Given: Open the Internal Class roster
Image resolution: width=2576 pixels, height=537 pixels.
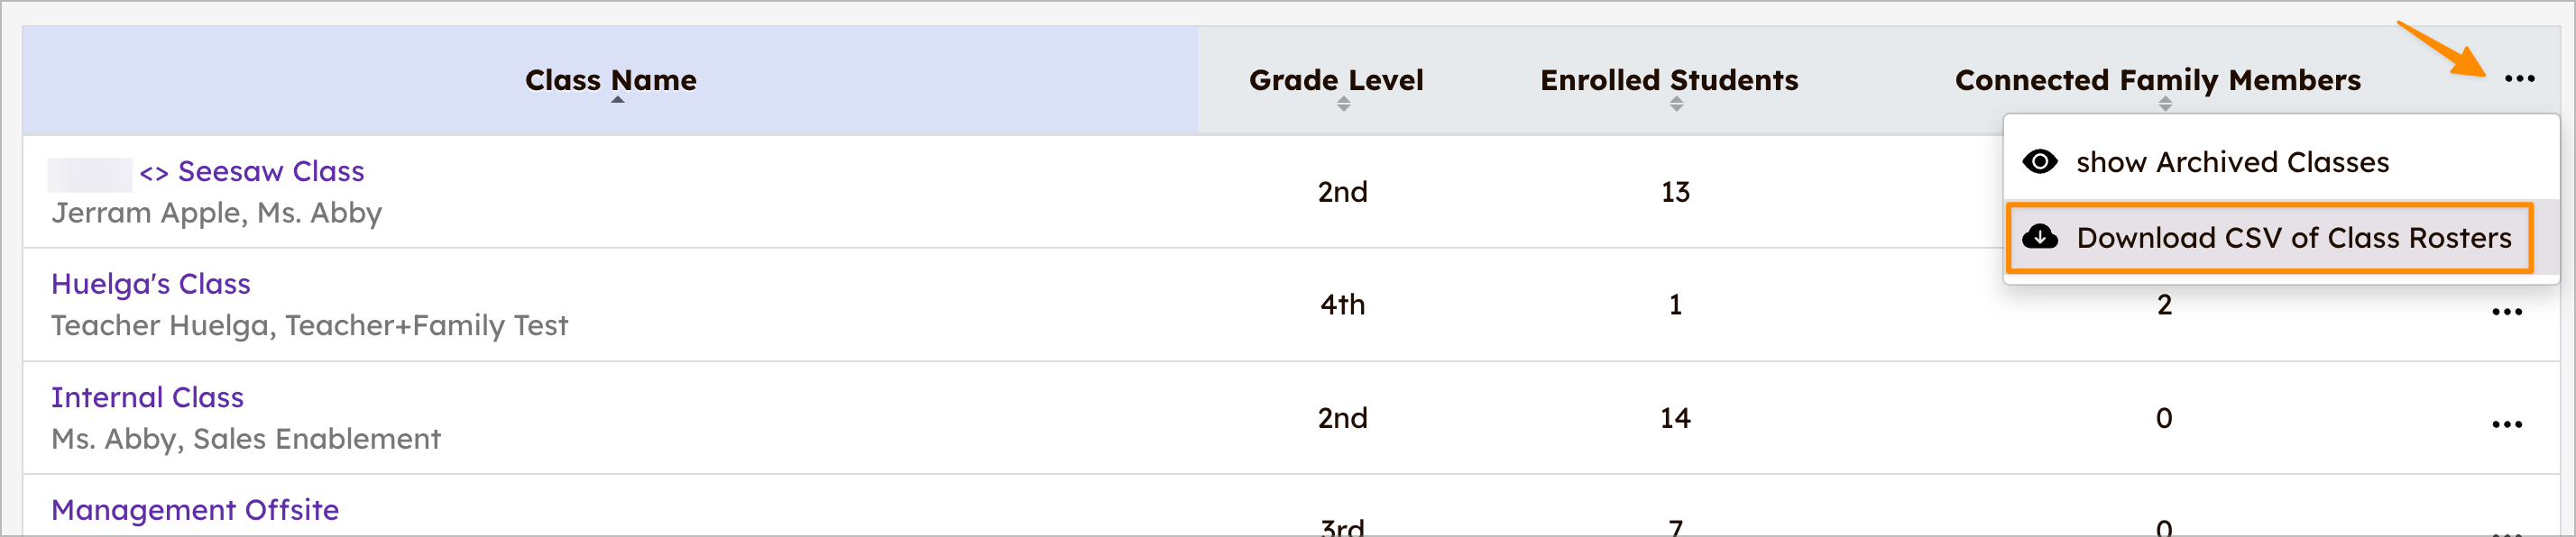Looking at the screenshot, I should tap(147, 396).
